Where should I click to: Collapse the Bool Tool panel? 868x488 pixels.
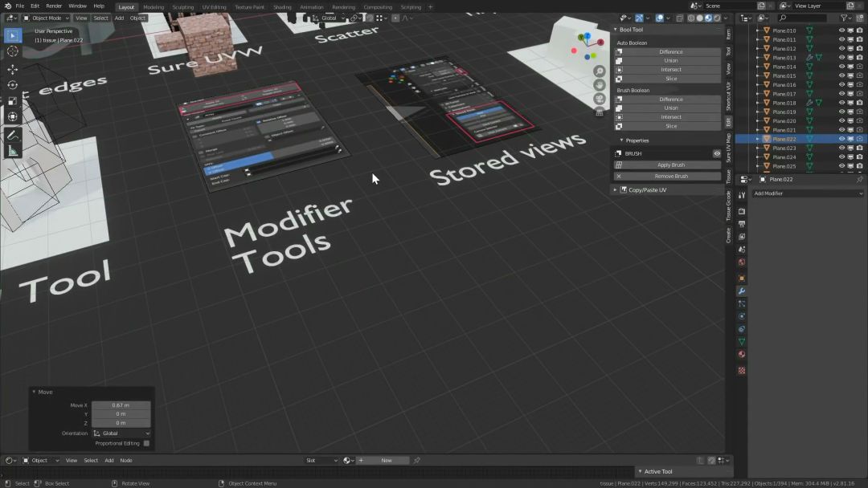point(615,30)
